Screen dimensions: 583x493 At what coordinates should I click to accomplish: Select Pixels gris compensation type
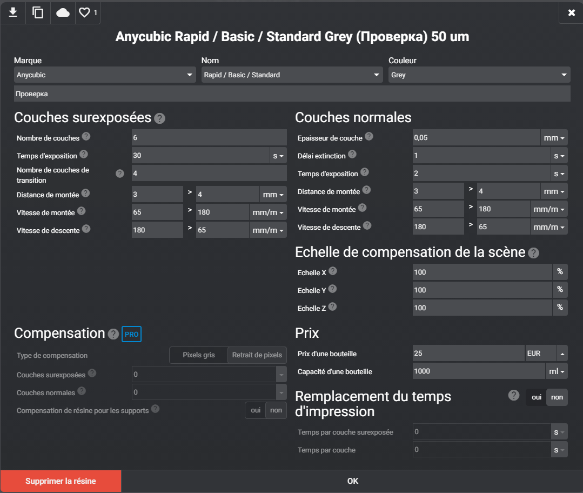tap(198, 355)
